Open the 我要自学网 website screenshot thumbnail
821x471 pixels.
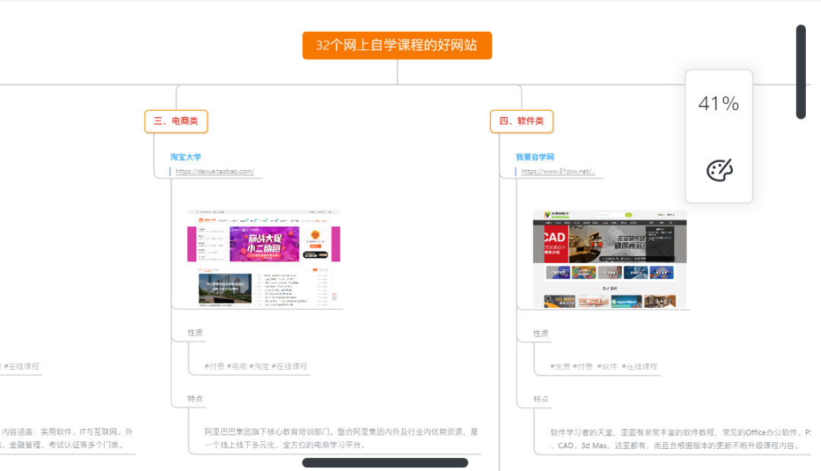click(x=610, y=259)
